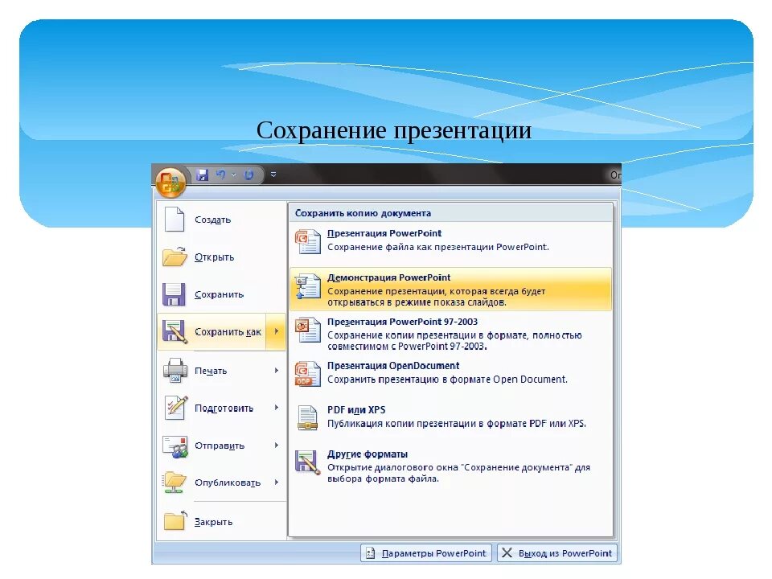Click the PDF или XPS document icon
The width and height of the screenshot is (772, 579).
tap(308, 417)
